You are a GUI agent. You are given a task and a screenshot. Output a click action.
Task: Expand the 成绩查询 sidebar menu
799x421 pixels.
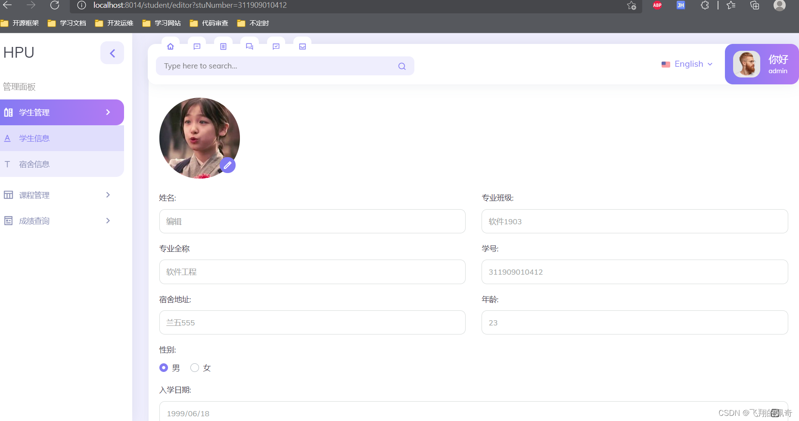34,220
